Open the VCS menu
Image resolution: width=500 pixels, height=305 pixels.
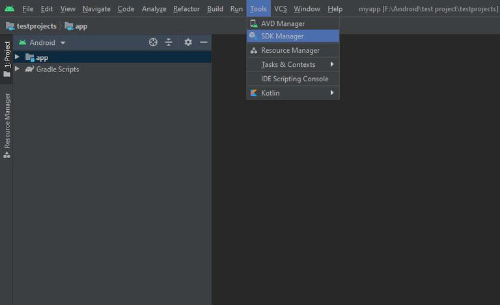pos(281,9)
